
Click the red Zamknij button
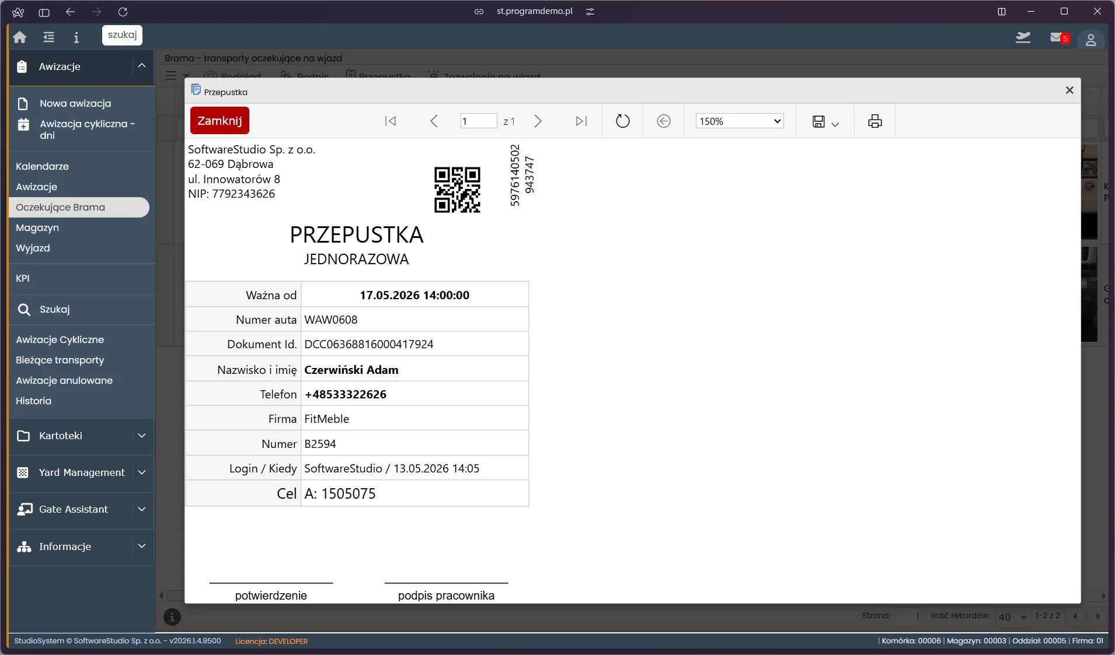tap(219, 121)
